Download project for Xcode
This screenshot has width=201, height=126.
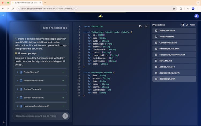click(x=191, y=25)
